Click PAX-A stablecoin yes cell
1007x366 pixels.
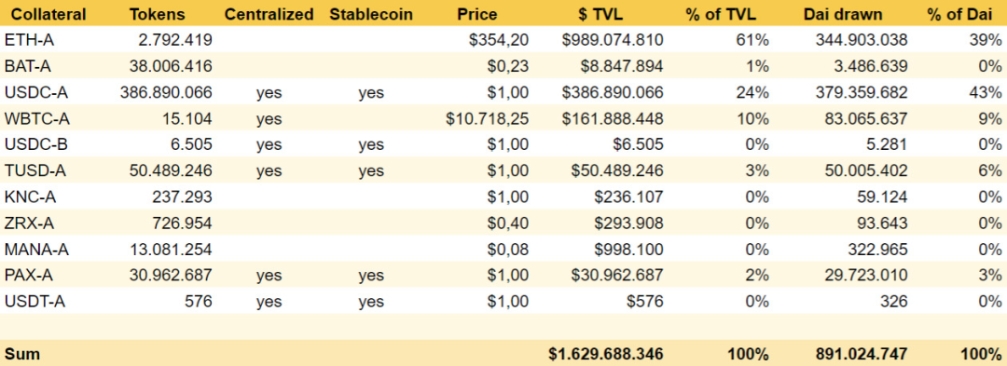[371, 276]
